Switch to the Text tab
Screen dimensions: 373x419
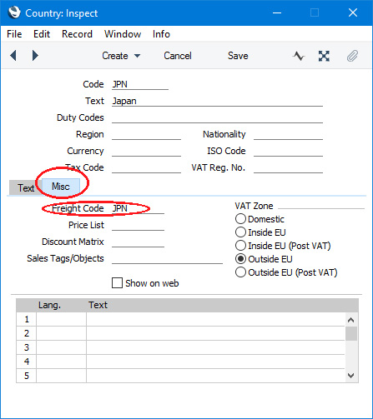[x=26, y=187]
